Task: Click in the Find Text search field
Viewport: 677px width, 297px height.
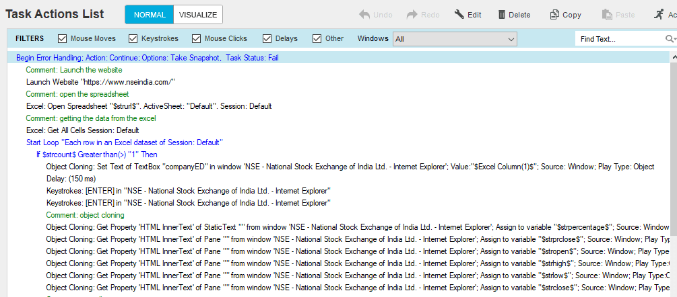Action: coord(620,39)
